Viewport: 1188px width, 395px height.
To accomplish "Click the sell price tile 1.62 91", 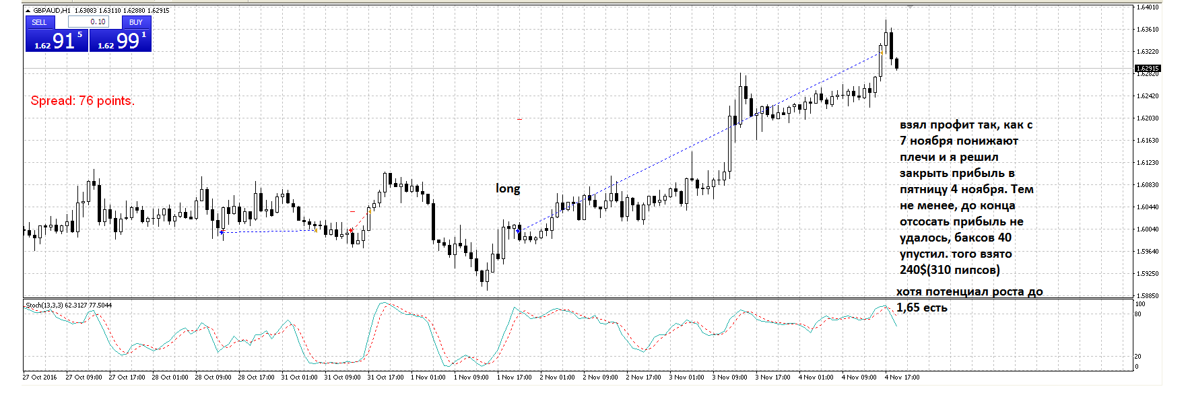I will (x=57, y=41).
